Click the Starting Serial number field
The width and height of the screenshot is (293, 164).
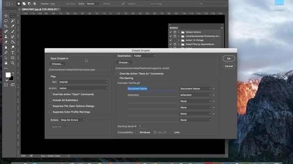coord(143,126)
